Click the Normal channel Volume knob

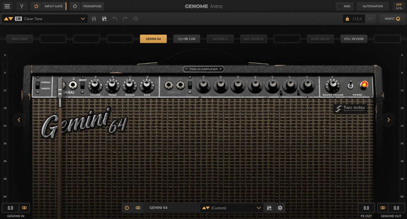95,85
